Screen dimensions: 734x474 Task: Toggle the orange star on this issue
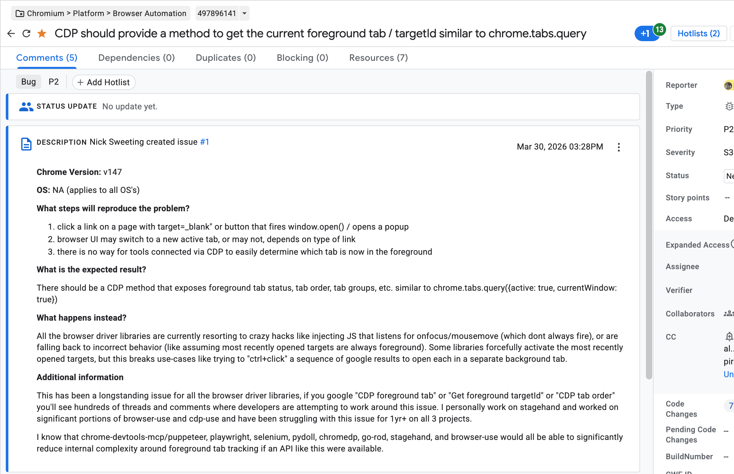[42, 33]
